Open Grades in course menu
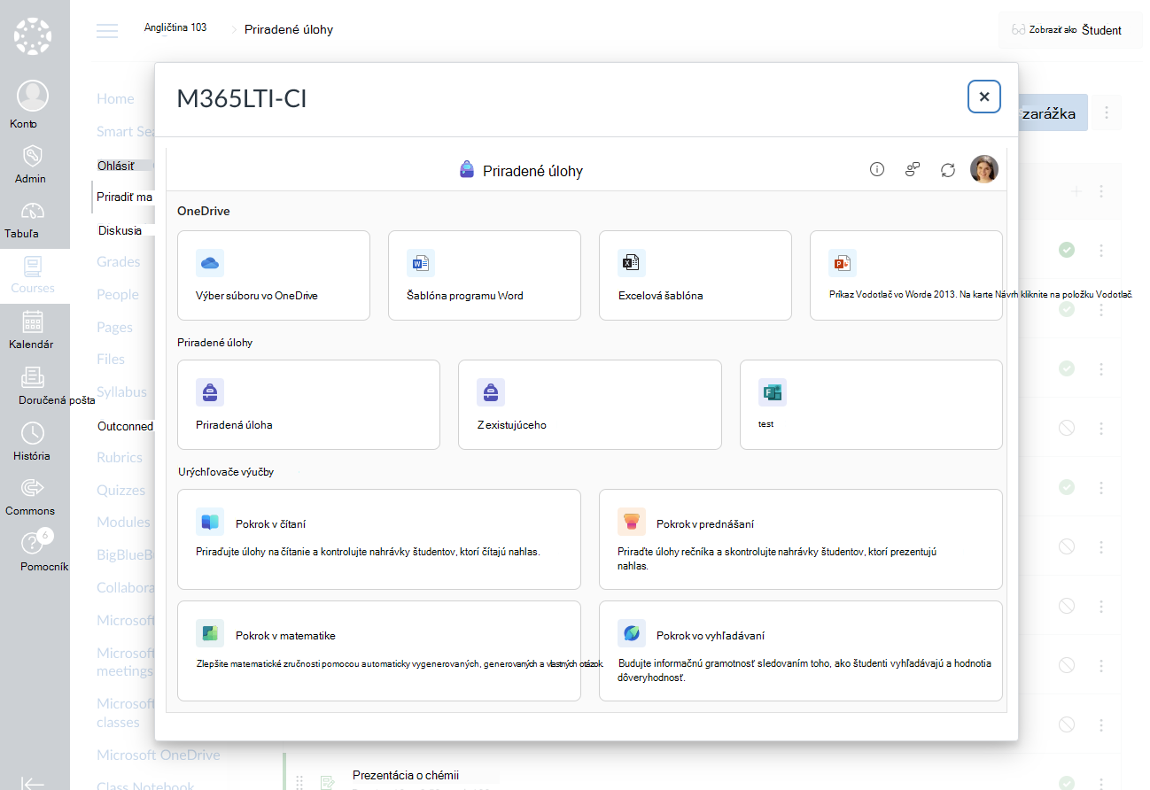1150x790 pixels. (x=119, y=262)
